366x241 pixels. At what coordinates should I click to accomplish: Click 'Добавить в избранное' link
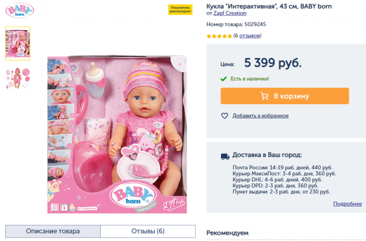pos(260,116)
